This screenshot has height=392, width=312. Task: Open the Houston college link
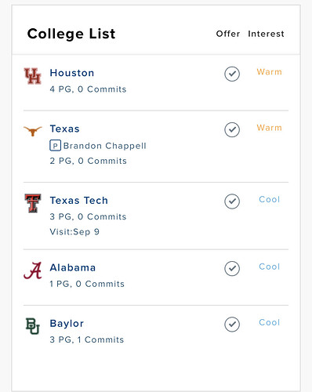tap(72, 73)
